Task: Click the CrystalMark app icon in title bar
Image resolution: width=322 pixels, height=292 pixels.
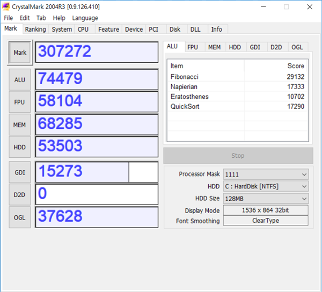Action: click(6, 6)
